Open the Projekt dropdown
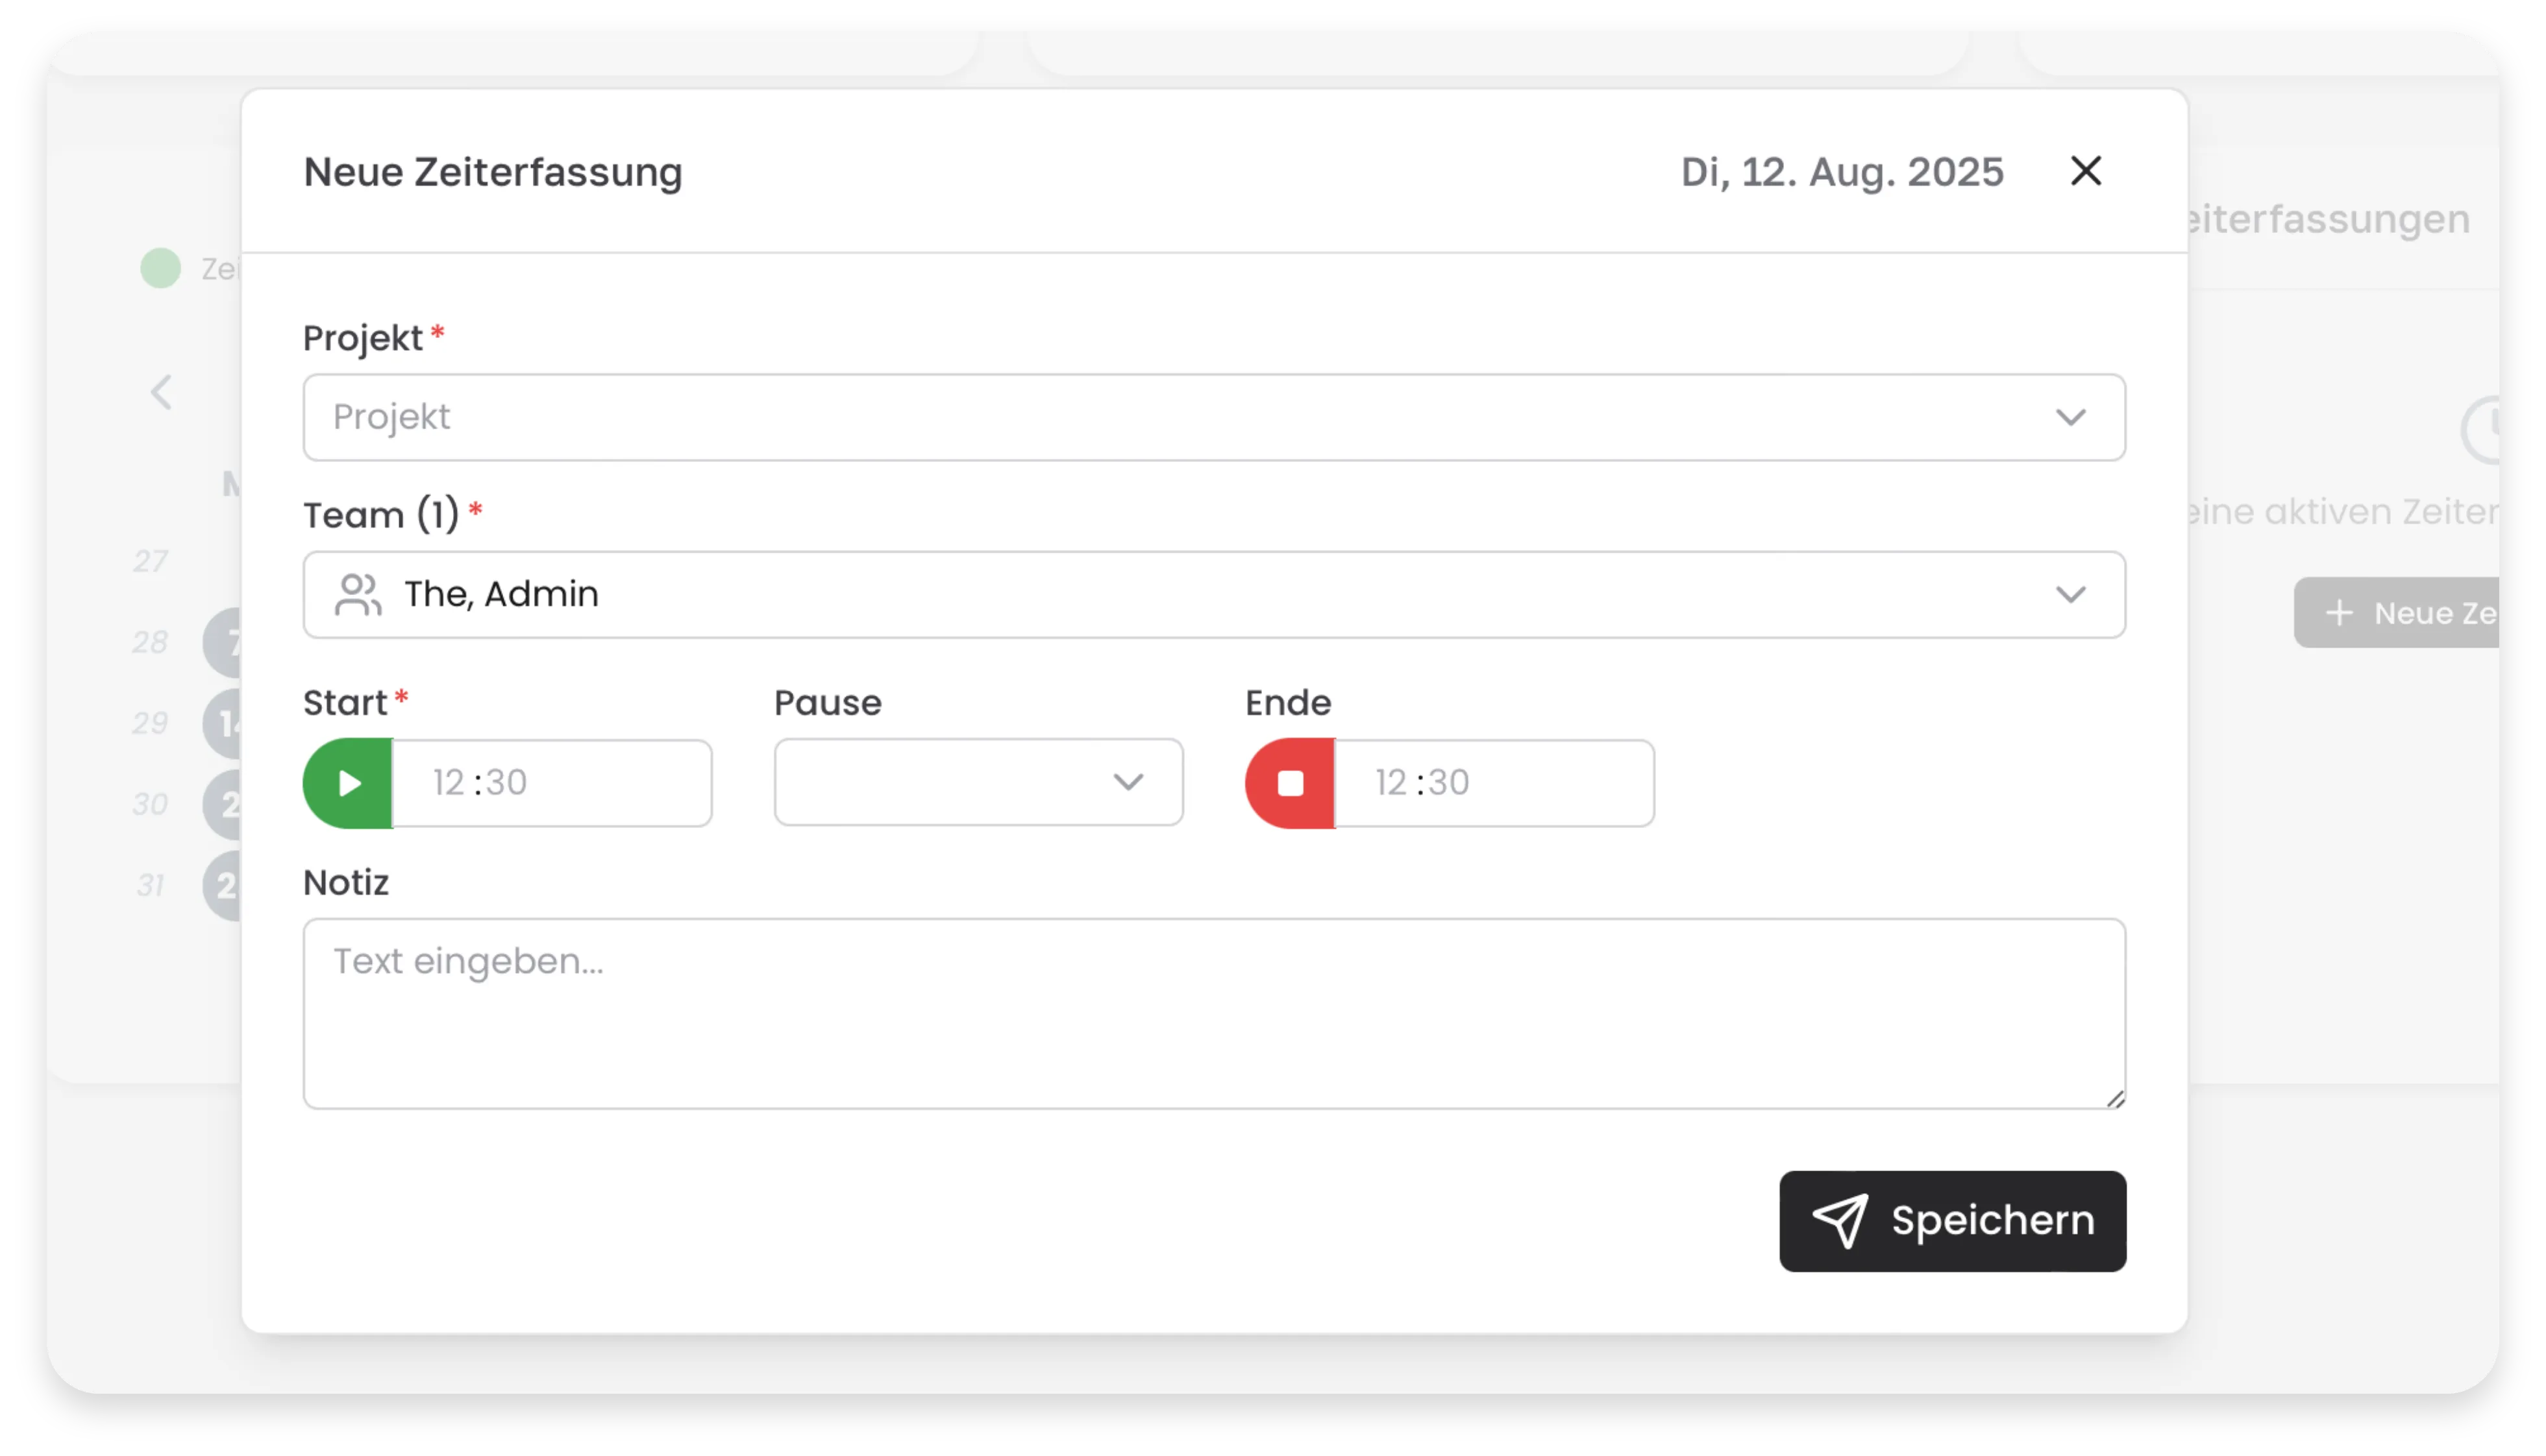2546x1456 pixels. [1213, 417]
